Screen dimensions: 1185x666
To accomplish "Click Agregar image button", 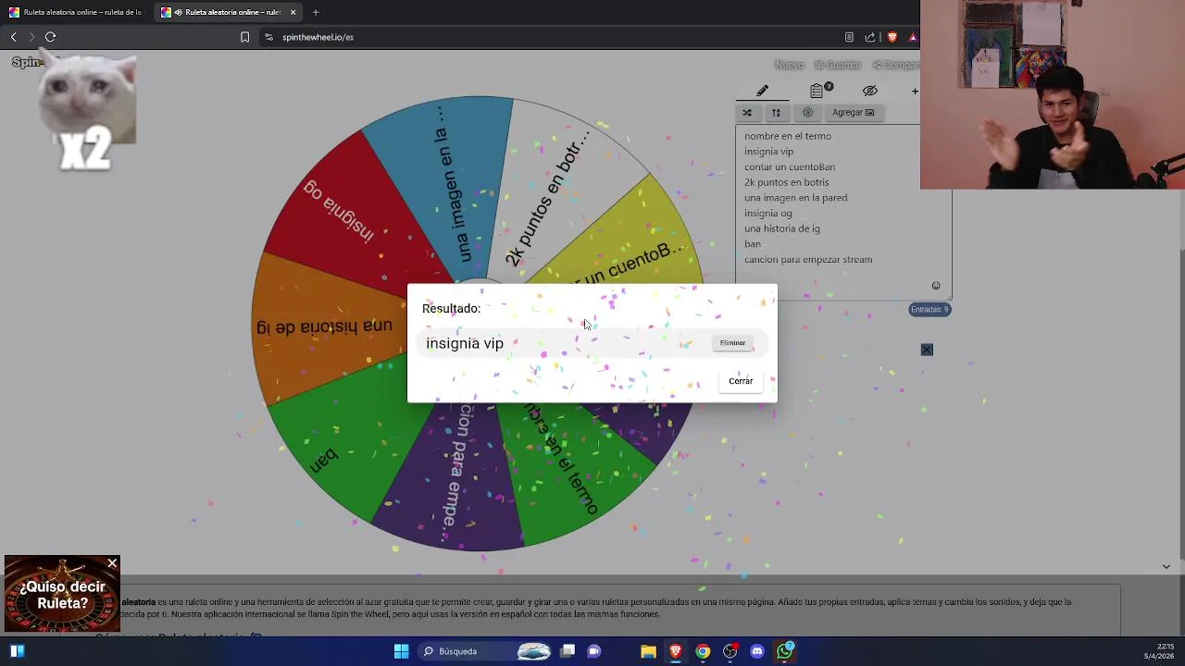I will 853,113.
